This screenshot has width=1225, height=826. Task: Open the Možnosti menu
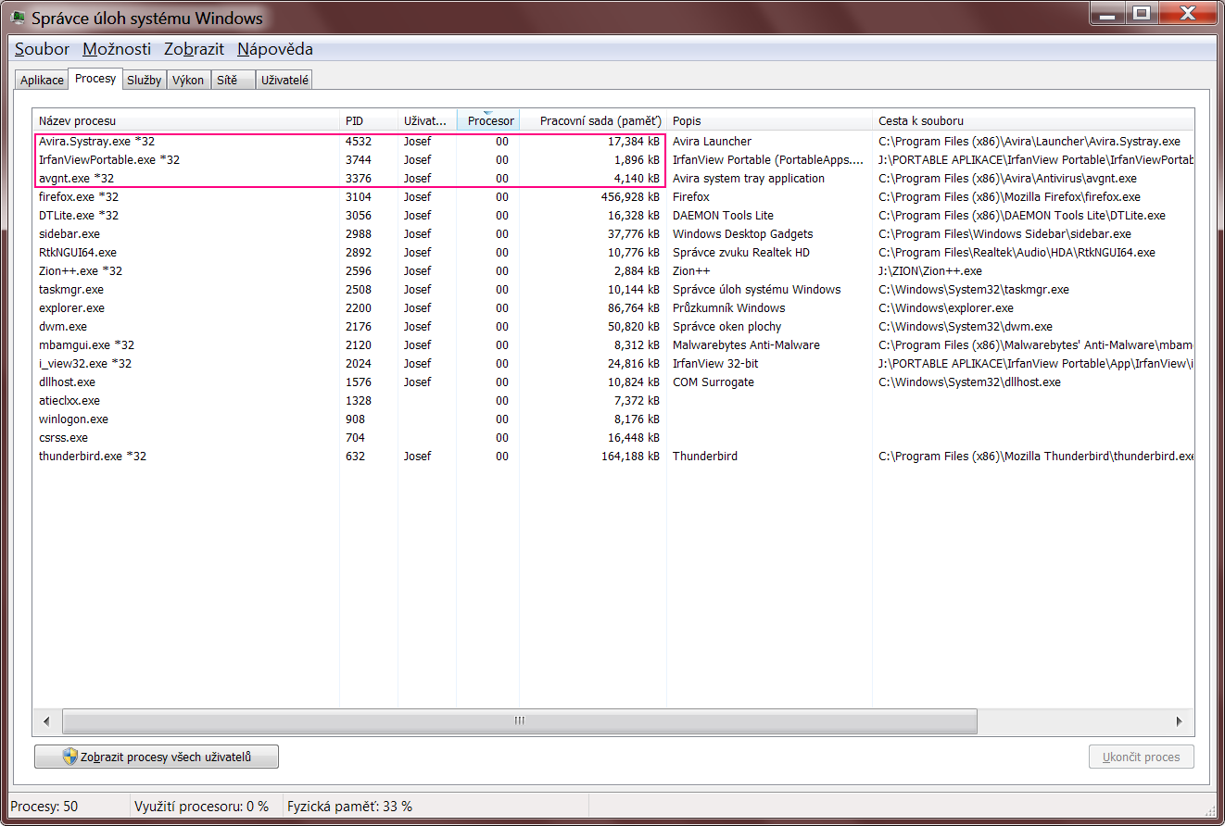coord(117,49)
